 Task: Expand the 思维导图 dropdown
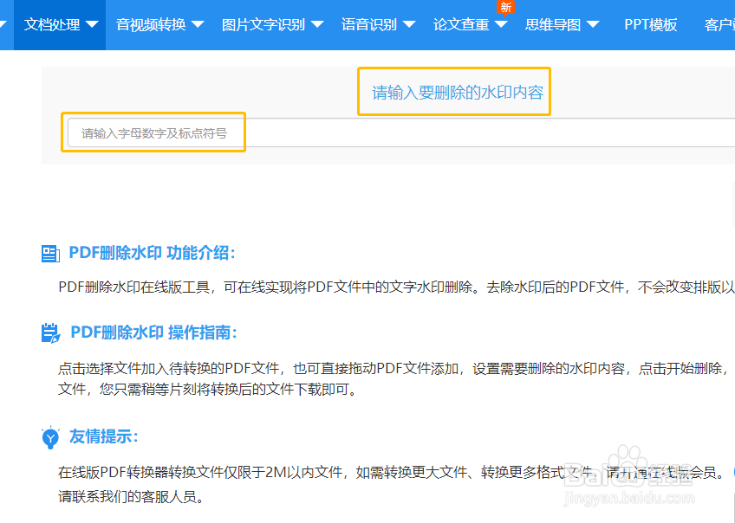click(591, 25)
